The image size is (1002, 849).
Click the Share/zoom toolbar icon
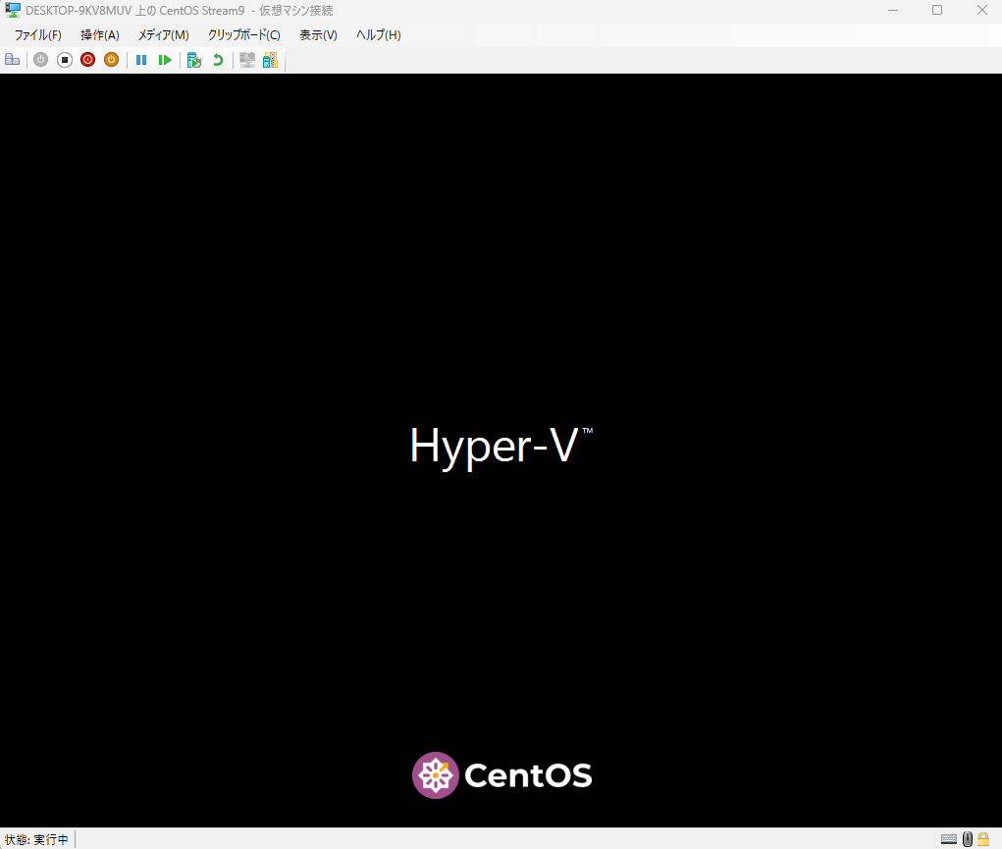tap(270, 60)
